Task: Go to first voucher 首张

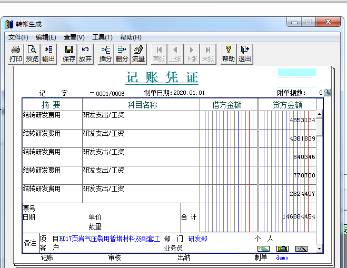Action: click(159, 54)
